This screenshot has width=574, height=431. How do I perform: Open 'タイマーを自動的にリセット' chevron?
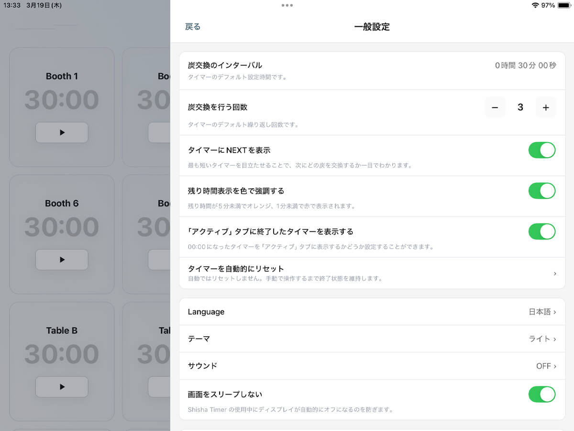tap(554, 273)
